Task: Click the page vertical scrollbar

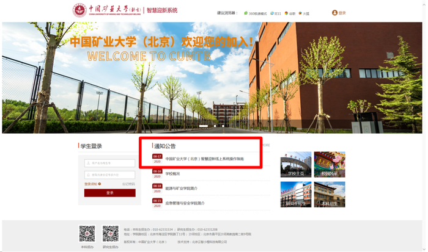Action: pos(424,126)
